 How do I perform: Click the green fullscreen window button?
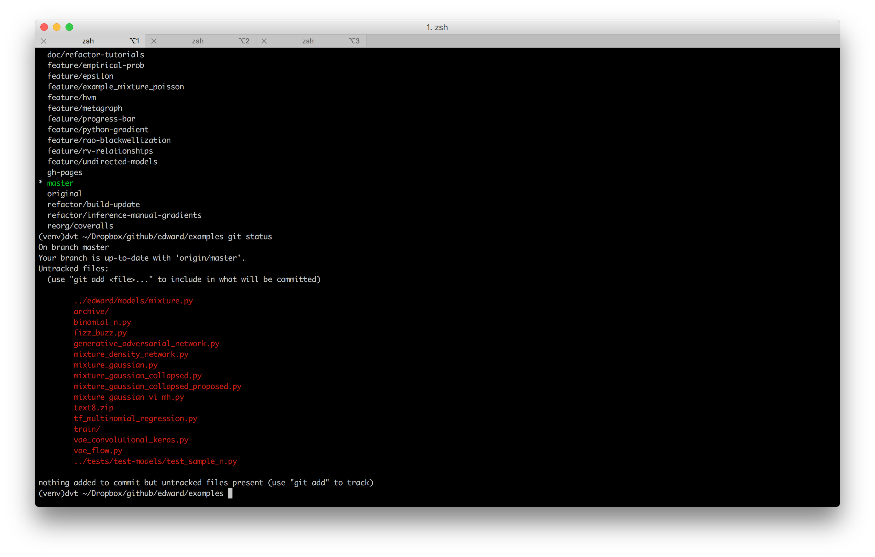click(x=69, y=27)
